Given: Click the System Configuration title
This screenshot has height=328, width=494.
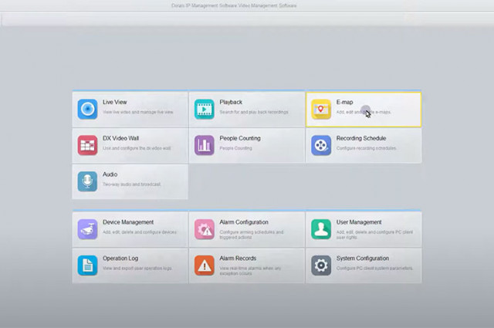Looking at the screenshot, I should (x=363, y=259).
